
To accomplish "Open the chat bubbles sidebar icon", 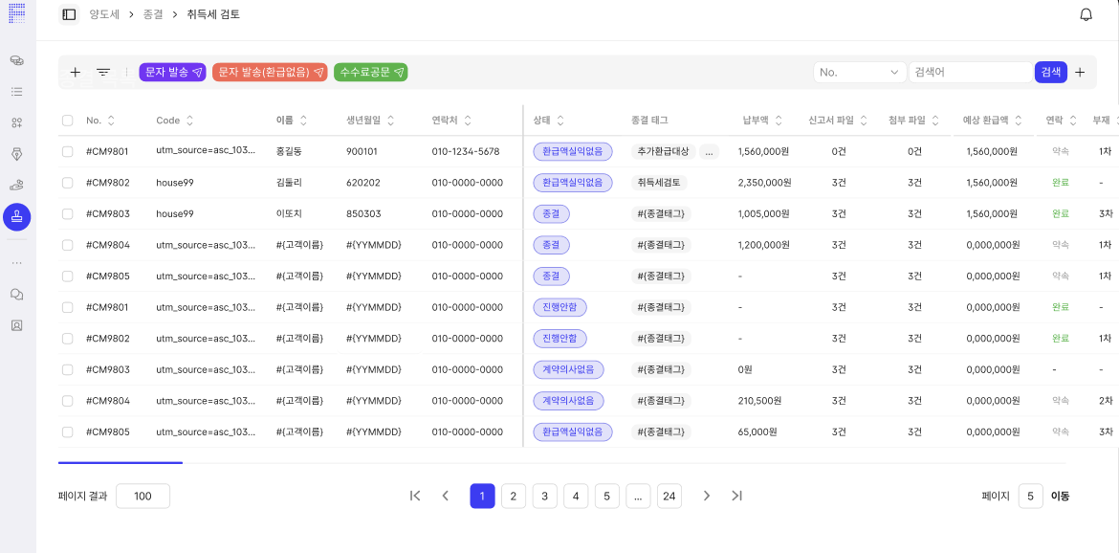I will [16, 294].
